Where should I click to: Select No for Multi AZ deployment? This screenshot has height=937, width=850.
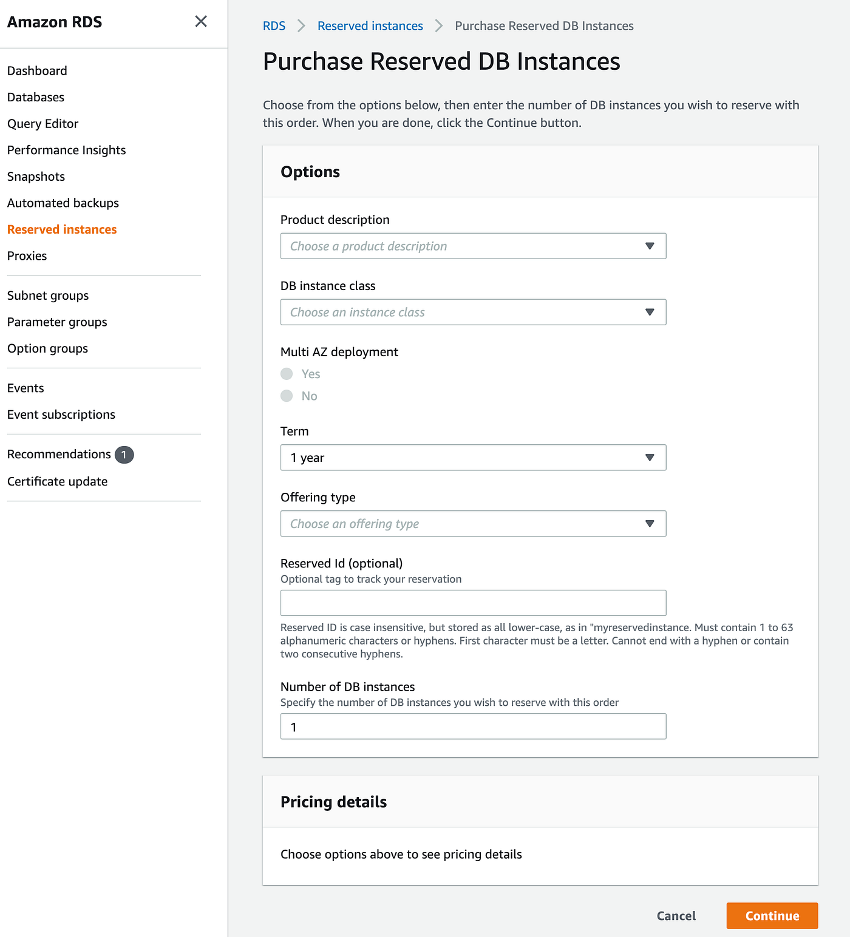pyautogui.click(x=286, y=396)
